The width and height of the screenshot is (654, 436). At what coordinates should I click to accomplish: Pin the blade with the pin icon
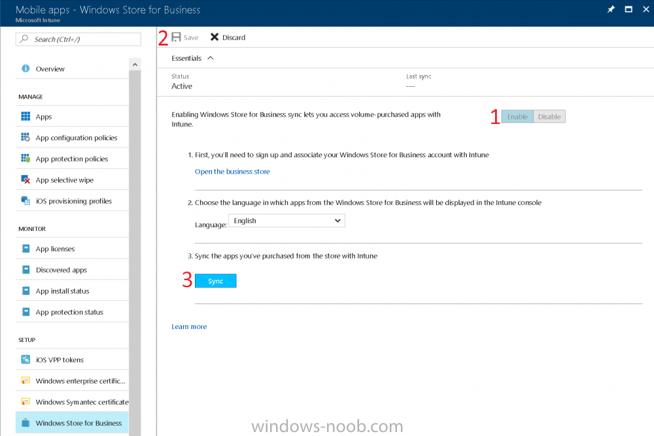(x=611, y=9)
